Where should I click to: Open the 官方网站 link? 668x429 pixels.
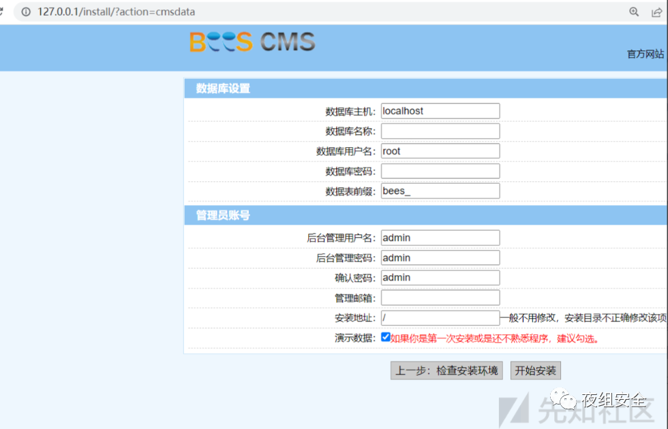(x=645, y=54)
